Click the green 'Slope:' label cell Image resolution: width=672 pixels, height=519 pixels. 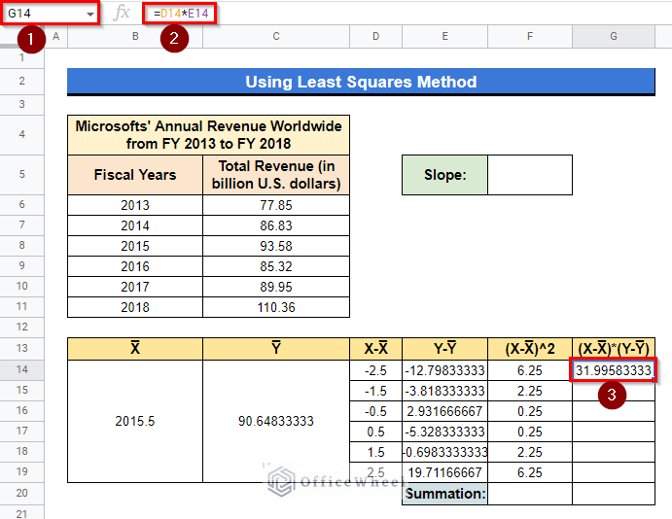coord(444,175)
